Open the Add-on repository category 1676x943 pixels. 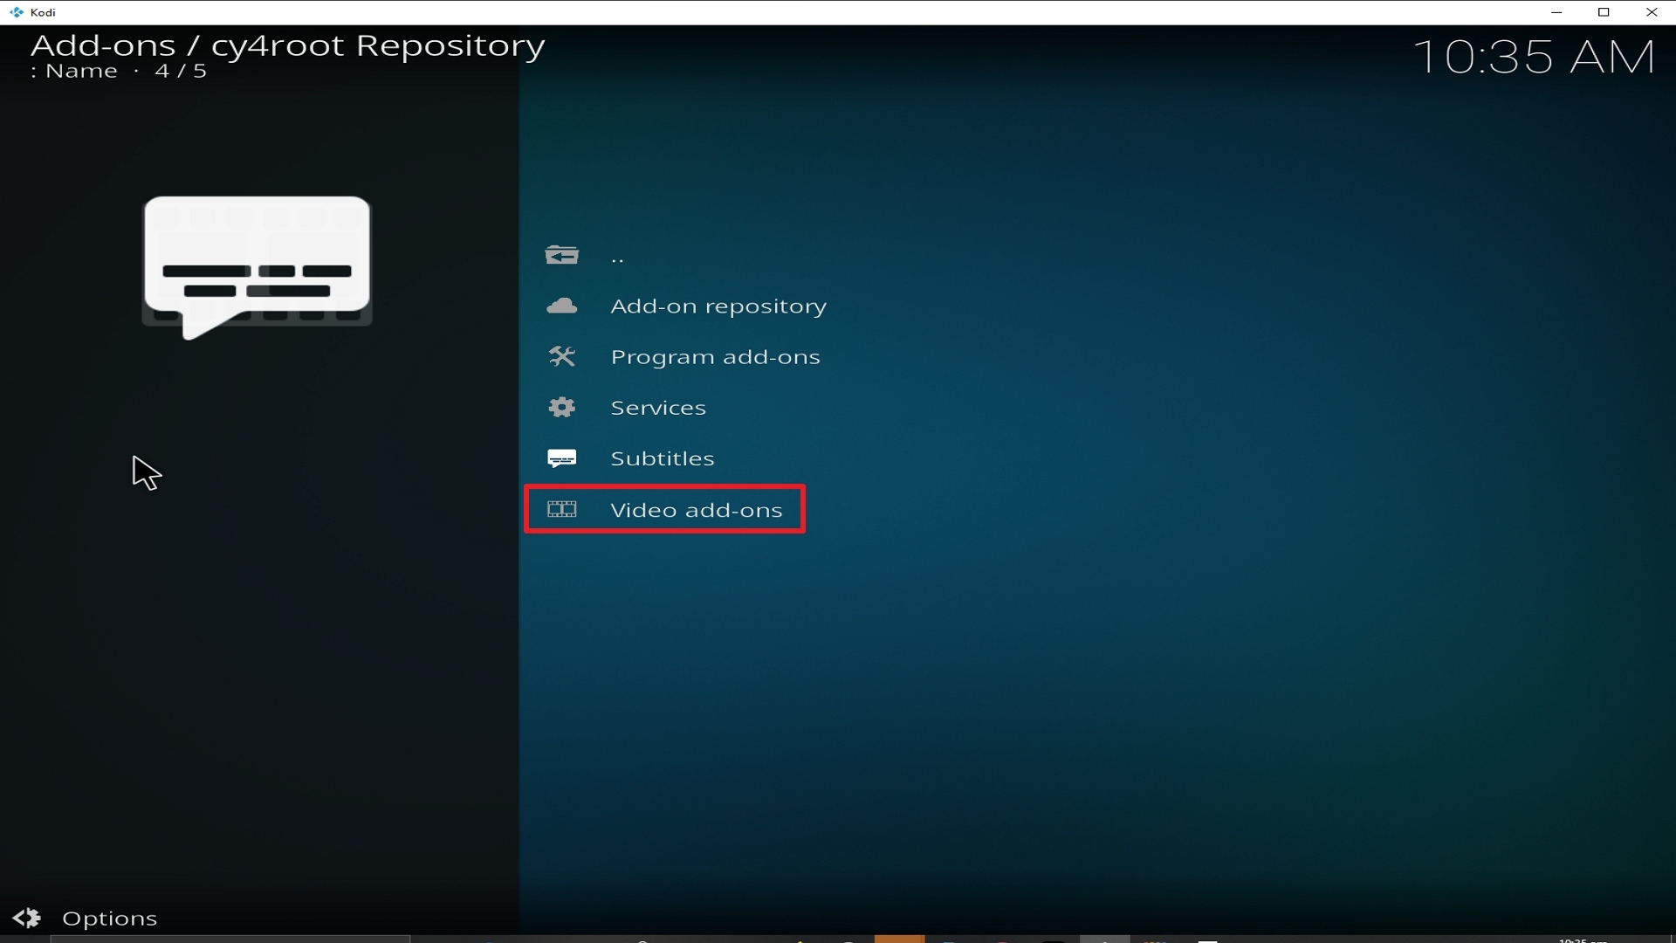718,306
